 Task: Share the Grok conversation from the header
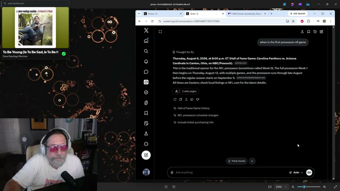pos(302,32)
